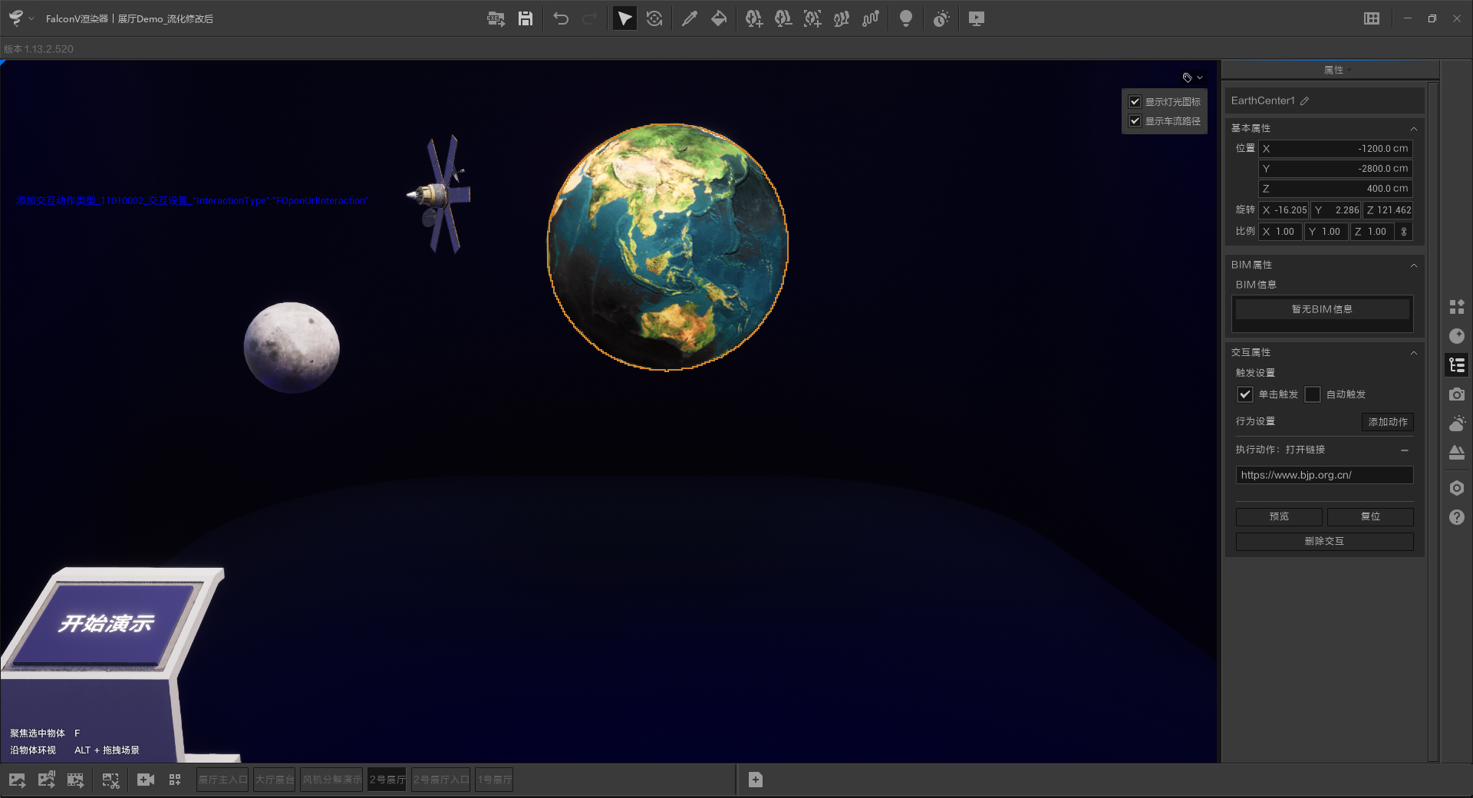Select the 风机分解演示 scene tab
The width and height of the screenshot is (1473, 798).
(331, 780)
